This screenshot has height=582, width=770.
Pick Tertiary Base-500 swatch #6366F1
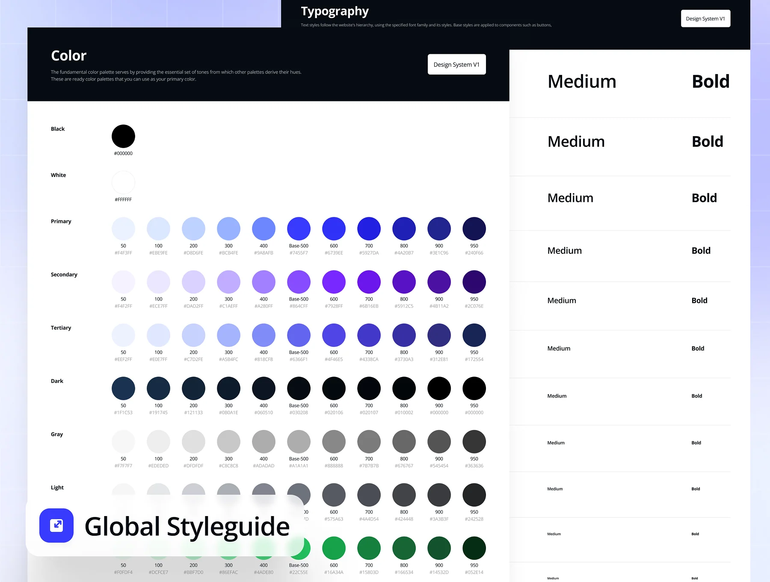[x=299, y=335]
